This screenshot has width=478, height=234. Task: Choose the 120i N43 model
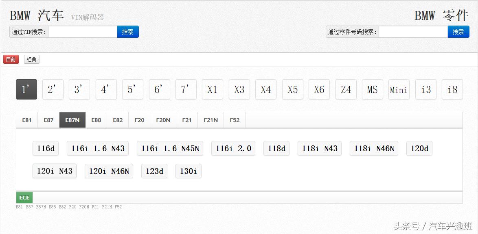[x=55, y=171]
